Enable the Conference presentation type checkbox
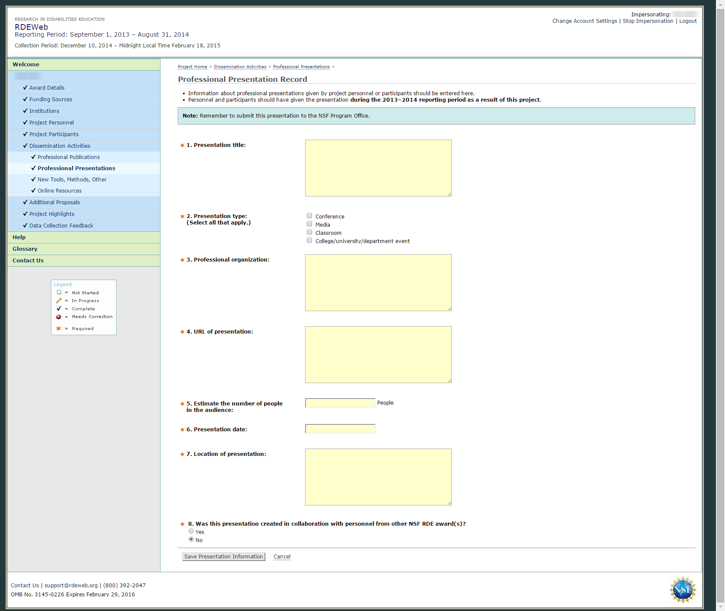The image size is (725, 611). click(x=309, y=216)
